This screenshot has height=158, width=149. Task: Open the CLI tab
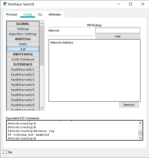click(40, 14)
